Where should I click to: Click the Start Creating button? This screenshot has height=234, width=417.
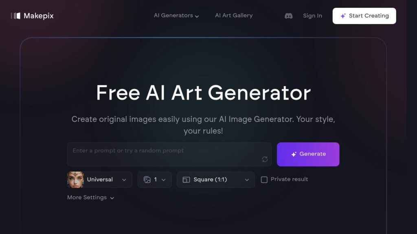click(x=364, y=16)
